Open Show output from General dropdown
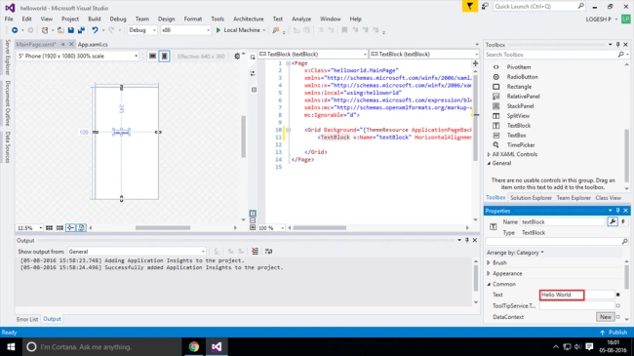The width and height of the screenshot is (634, 356). tap(138, 252)
